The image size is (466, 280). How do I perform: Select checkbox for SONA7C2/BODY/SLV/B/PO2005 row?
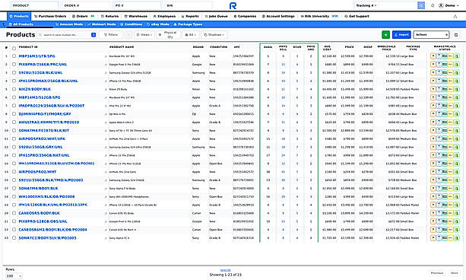[14, 237]
